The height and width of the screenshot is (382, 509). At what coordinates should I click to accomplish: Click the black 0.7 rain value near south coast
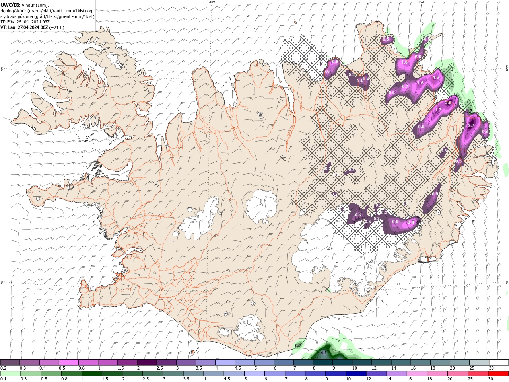(x=298, y=345)
